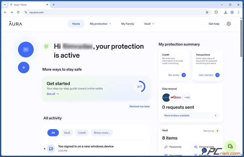Viewport: 244px width, 157px height.
Task: Expand the Vault dropdown in navigation
Action: [x=149, y=24]
